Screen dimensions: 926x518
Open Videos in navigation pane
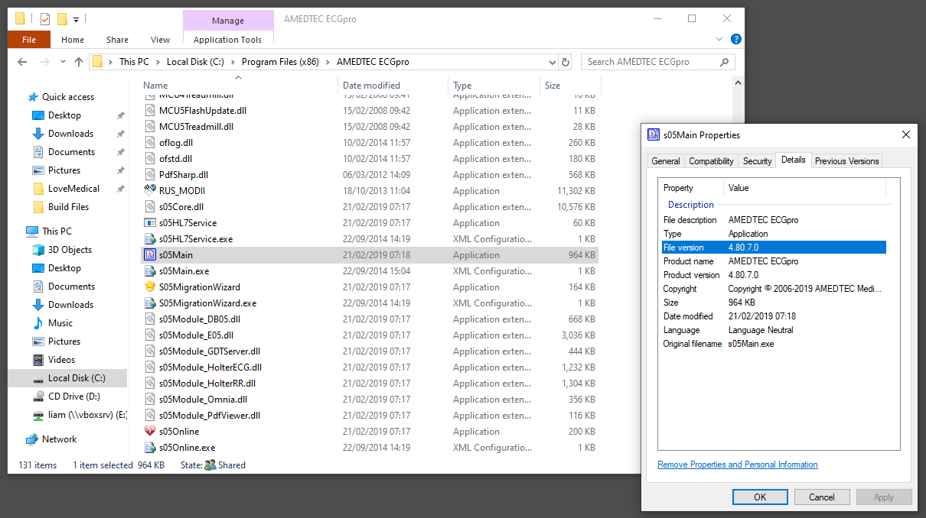61,360
